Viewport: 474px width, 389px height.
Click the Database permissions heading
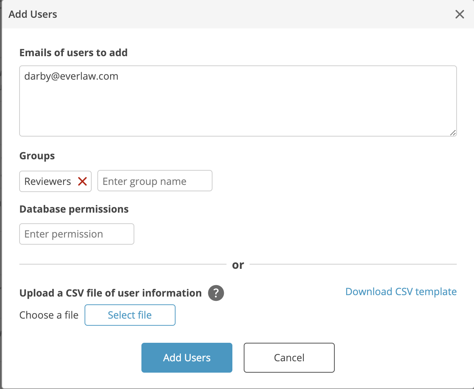74,209
